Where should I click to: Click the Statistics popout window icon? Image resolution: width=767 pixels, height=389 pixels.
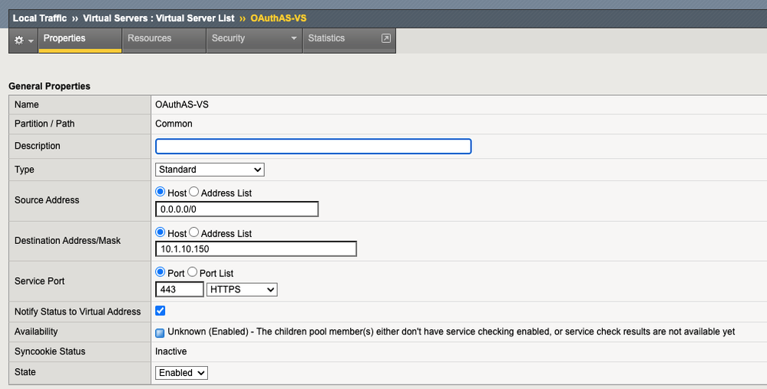(386, 38)
